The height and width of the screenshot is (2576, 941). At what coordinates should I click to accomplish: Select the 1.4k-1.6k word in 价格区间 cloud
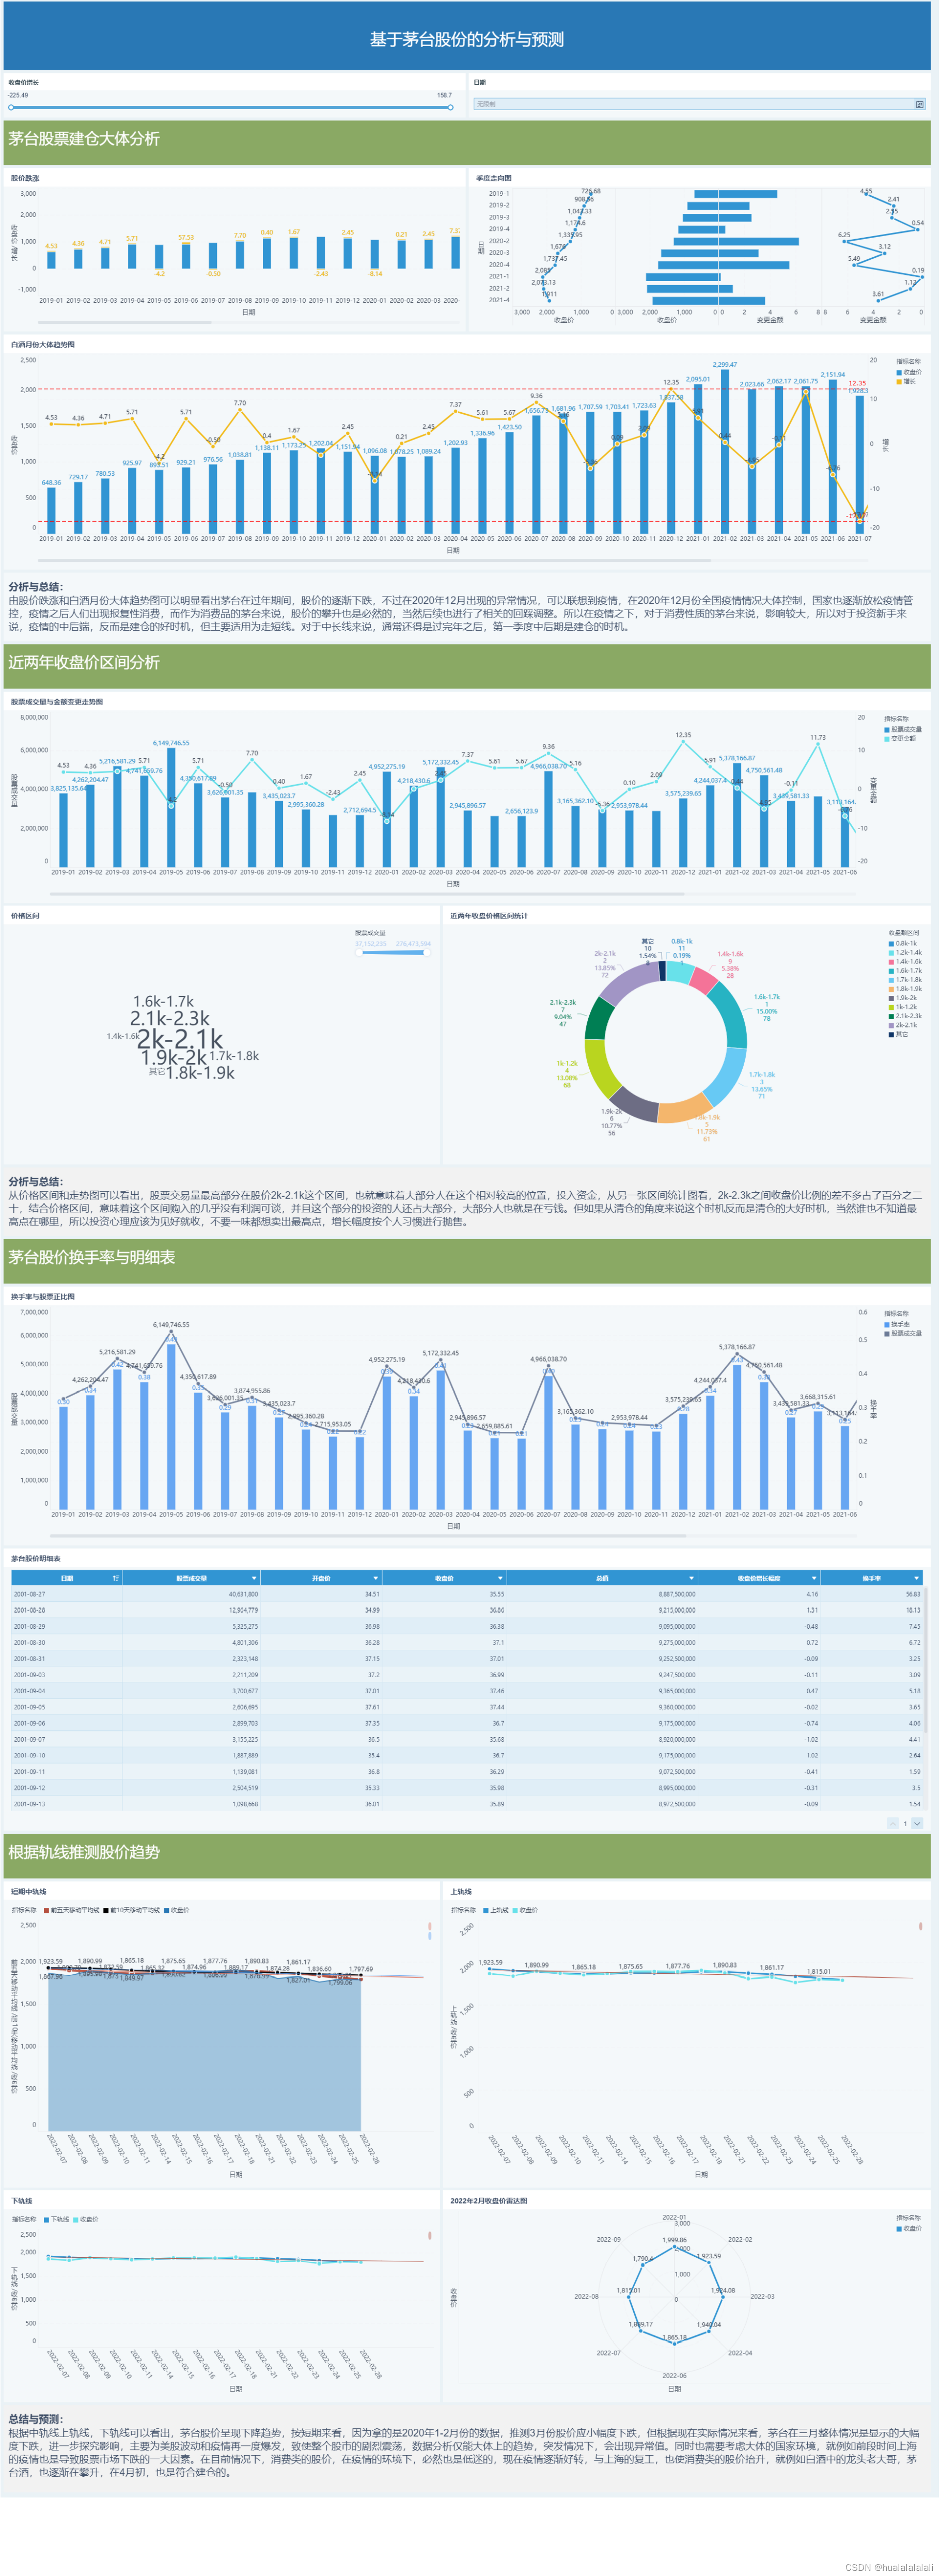coord(122,1036)
